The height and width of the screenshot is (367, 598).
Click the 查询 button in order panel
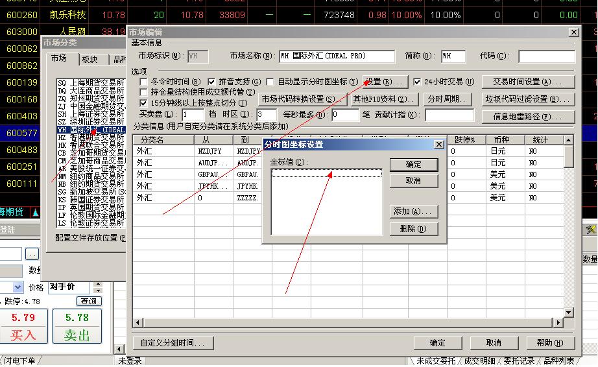pos(90,301)
